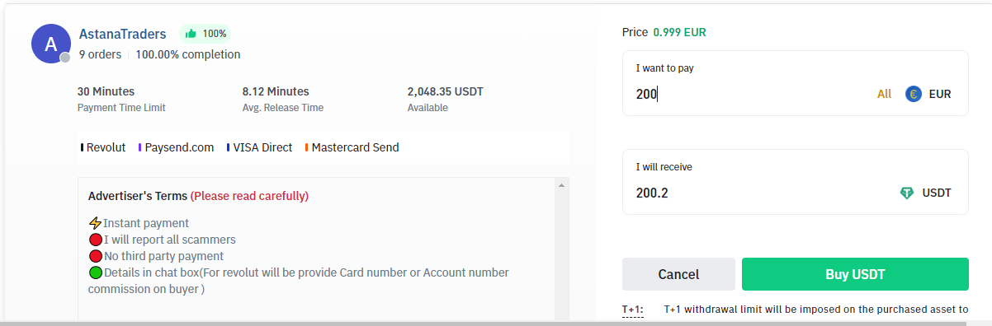
Task: Click the green thumbs-up 100% rating badge
Action: pyautogui.click(x=205, y=34)
